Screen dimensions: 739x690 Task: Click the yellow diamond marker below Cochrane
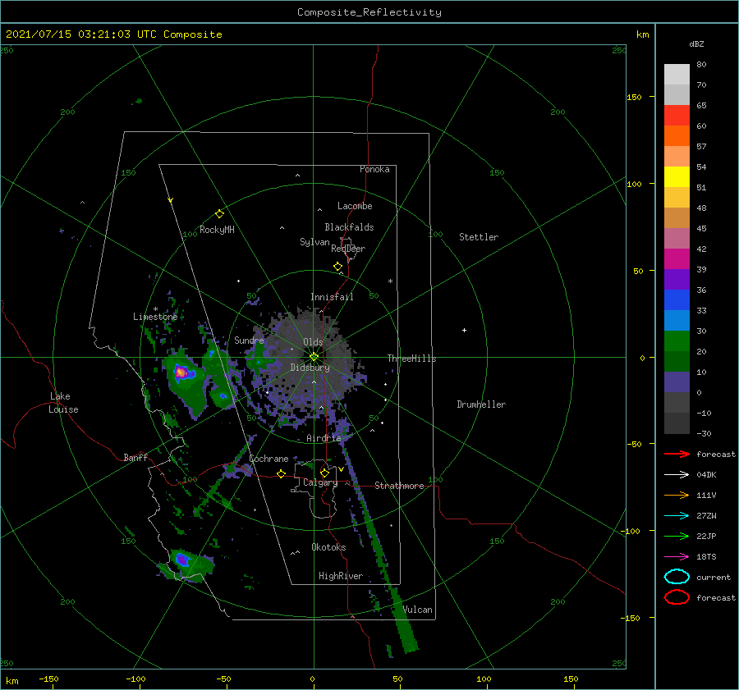click(x=281, y=473)
